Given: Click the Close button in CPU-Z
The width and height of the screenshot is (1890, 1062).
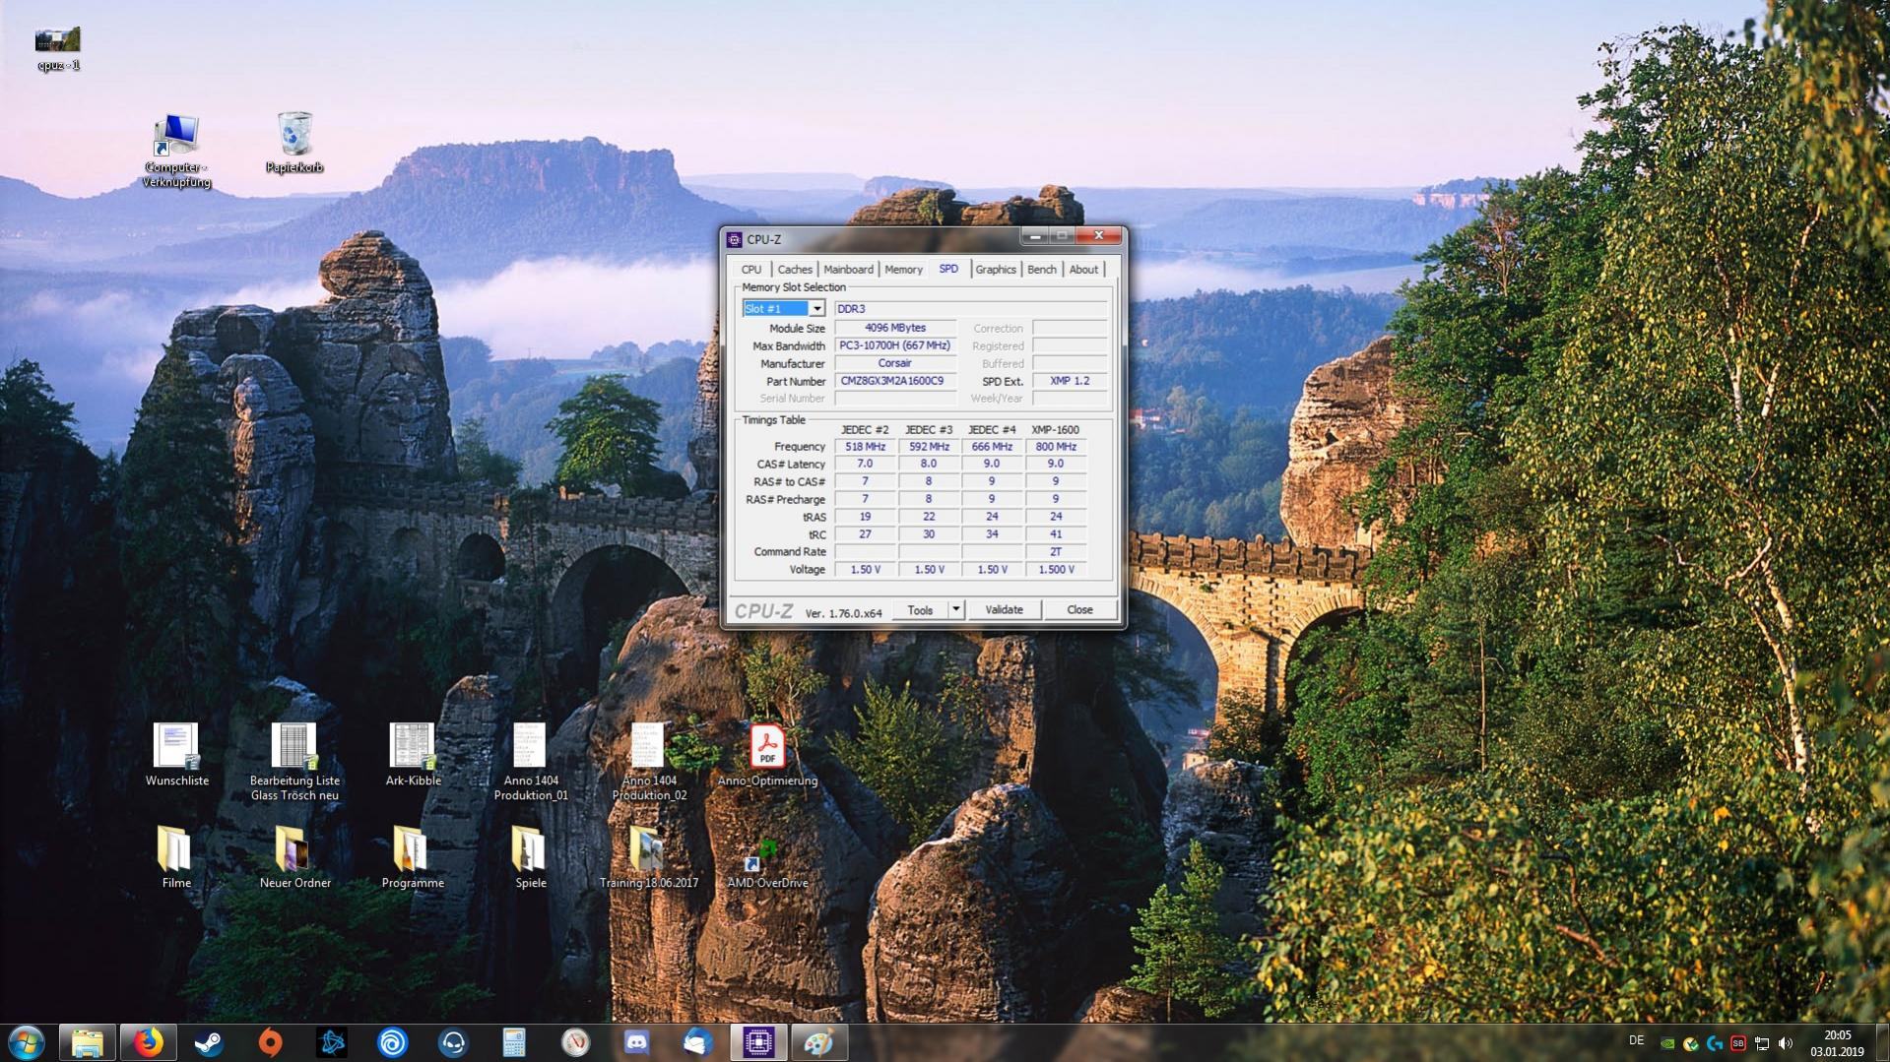Looking at the screenshot, I should [1079, 610].
